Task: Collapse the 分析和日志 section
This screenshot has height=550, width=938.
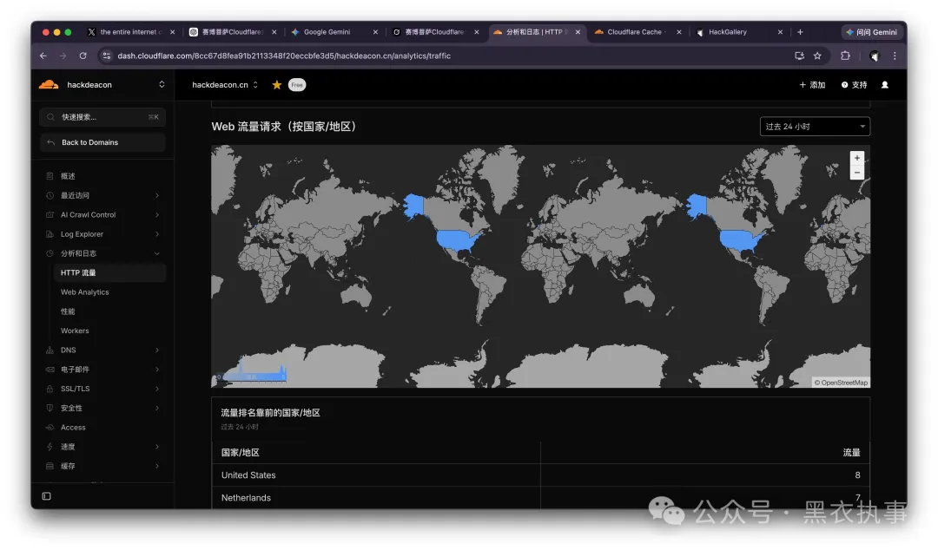Action: coord(102,253)
